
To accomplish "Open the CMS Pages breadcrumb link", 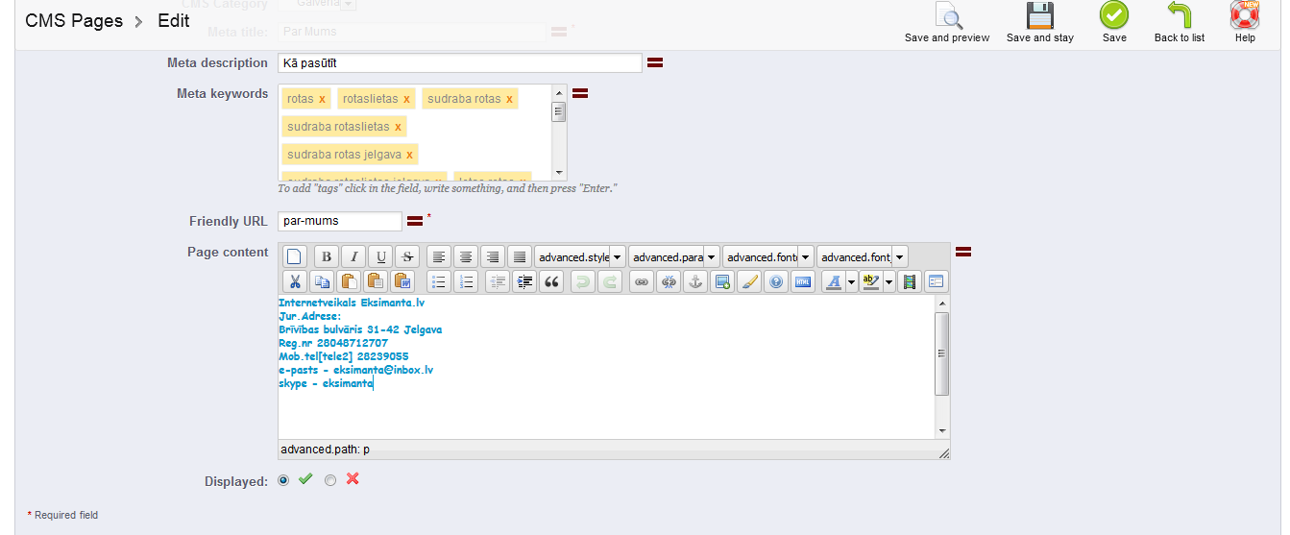I will point(74,20).
